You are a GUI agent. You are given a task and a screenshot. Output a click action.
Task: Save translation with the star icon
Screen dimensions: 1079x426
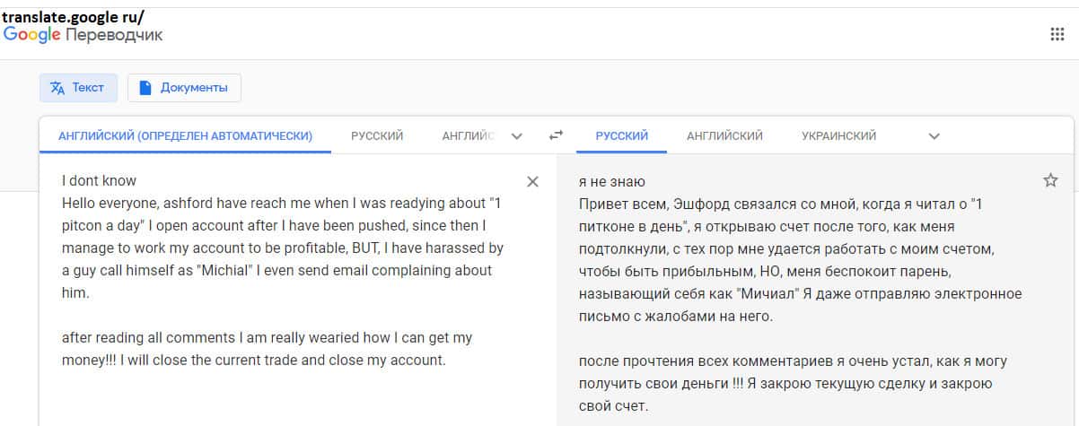(x=1050, y=180)
